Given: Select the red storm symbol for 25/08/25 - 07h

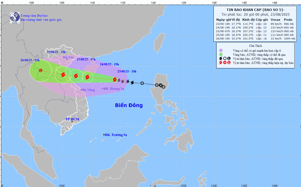Looking at the screenshot, I should (76, 76).
